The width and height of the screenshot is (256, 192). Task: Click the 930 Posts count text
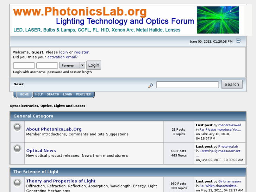pos(178,184)
